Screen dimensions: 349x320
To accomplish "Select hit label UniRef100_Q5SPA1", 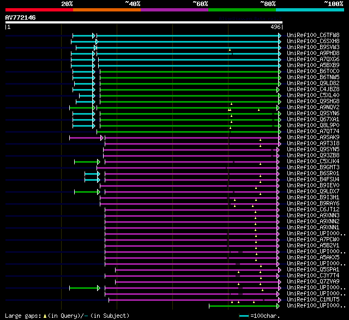I will 313,270.
